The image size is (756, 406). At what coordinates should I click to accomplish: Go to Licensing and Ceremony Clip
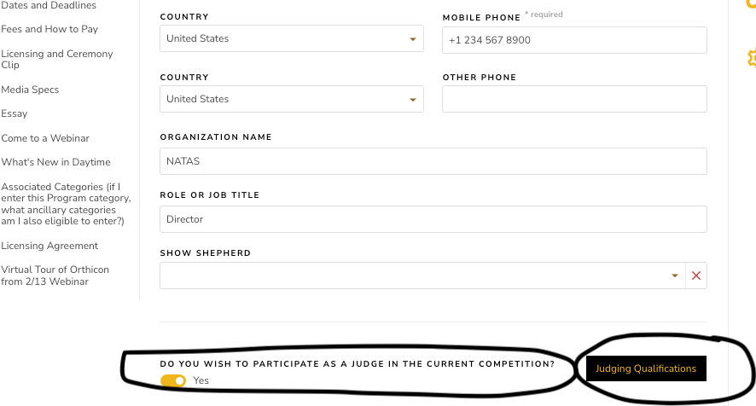coord(57,59)
